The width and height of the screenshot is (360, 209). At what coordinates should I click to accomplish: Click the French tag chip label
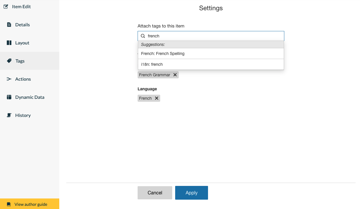pos(145,98)
